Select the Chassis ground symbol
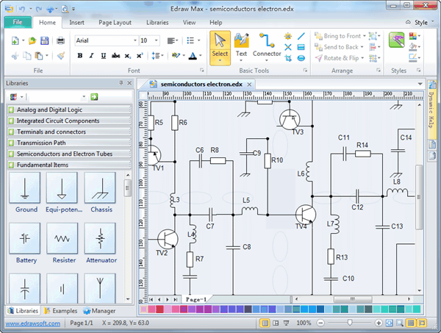This screenshot has height=333, width=441. coord(100,189)
